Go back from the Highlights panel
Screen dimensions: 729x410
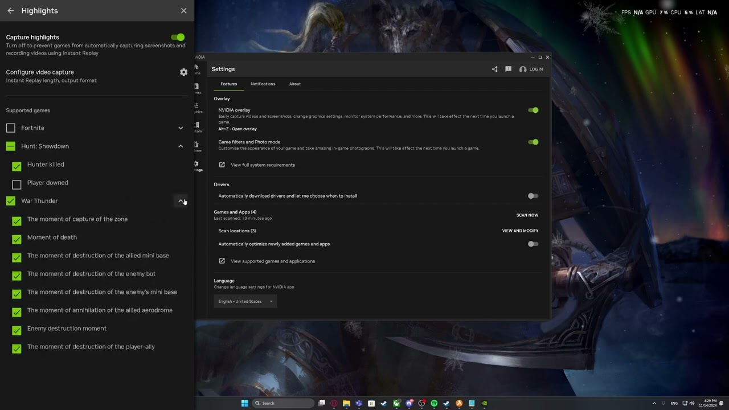point(10,11)
